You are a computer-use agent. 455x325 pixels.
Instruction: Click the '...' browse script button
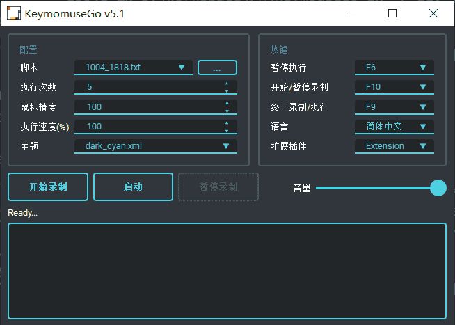[217, 68]
